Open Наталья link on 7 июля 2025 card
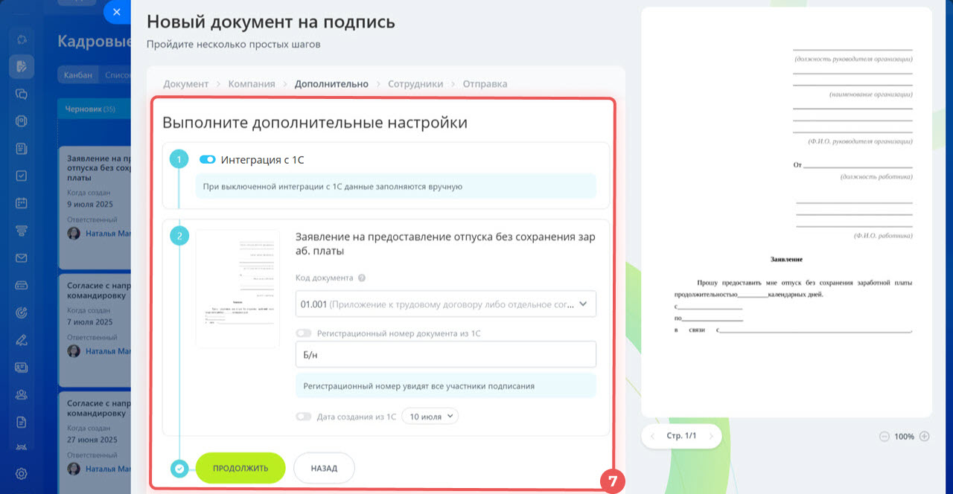The image size is (953, 494). (x=109, y=350)
